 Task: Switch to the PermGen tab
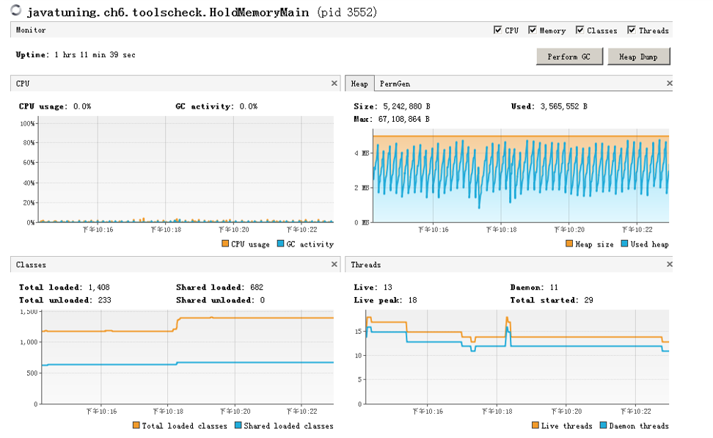(x=395, y=84)
